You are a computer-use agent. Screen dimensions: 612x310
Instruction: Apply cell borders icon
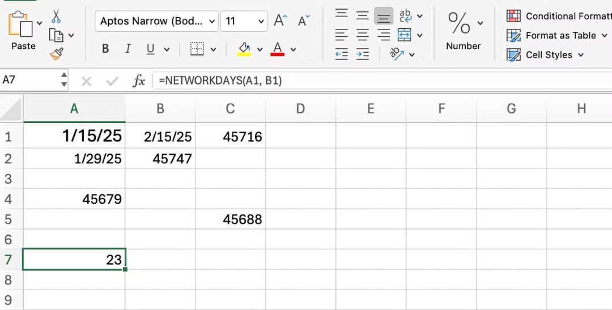(x=197, y=49)
